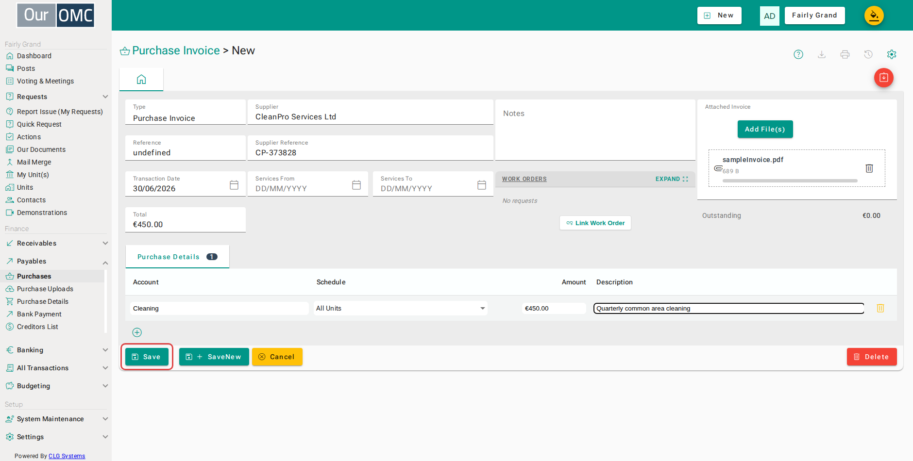Open Bank Payment in the sidebar
The width and height of the screenshot is (913, 461).
coord(39,314)
